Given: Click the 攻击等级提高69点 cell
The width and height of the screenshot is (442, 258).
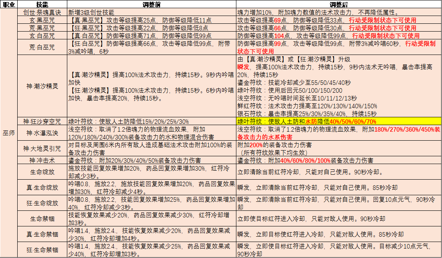Looking at the screenshot, I should [x=339, y=20].
